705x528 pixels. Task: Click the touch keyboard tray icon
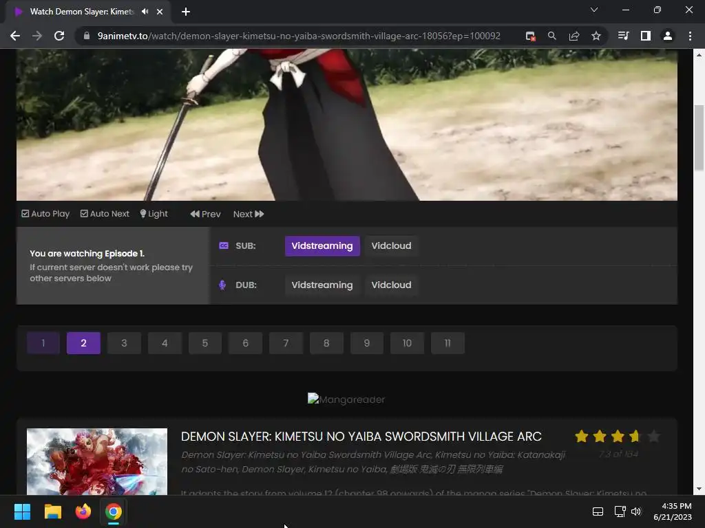(x=598, y=511)
